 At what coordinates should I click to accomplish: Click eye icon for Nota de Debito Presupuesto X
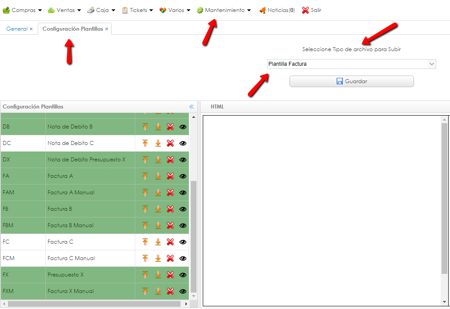tap(183, 160)
